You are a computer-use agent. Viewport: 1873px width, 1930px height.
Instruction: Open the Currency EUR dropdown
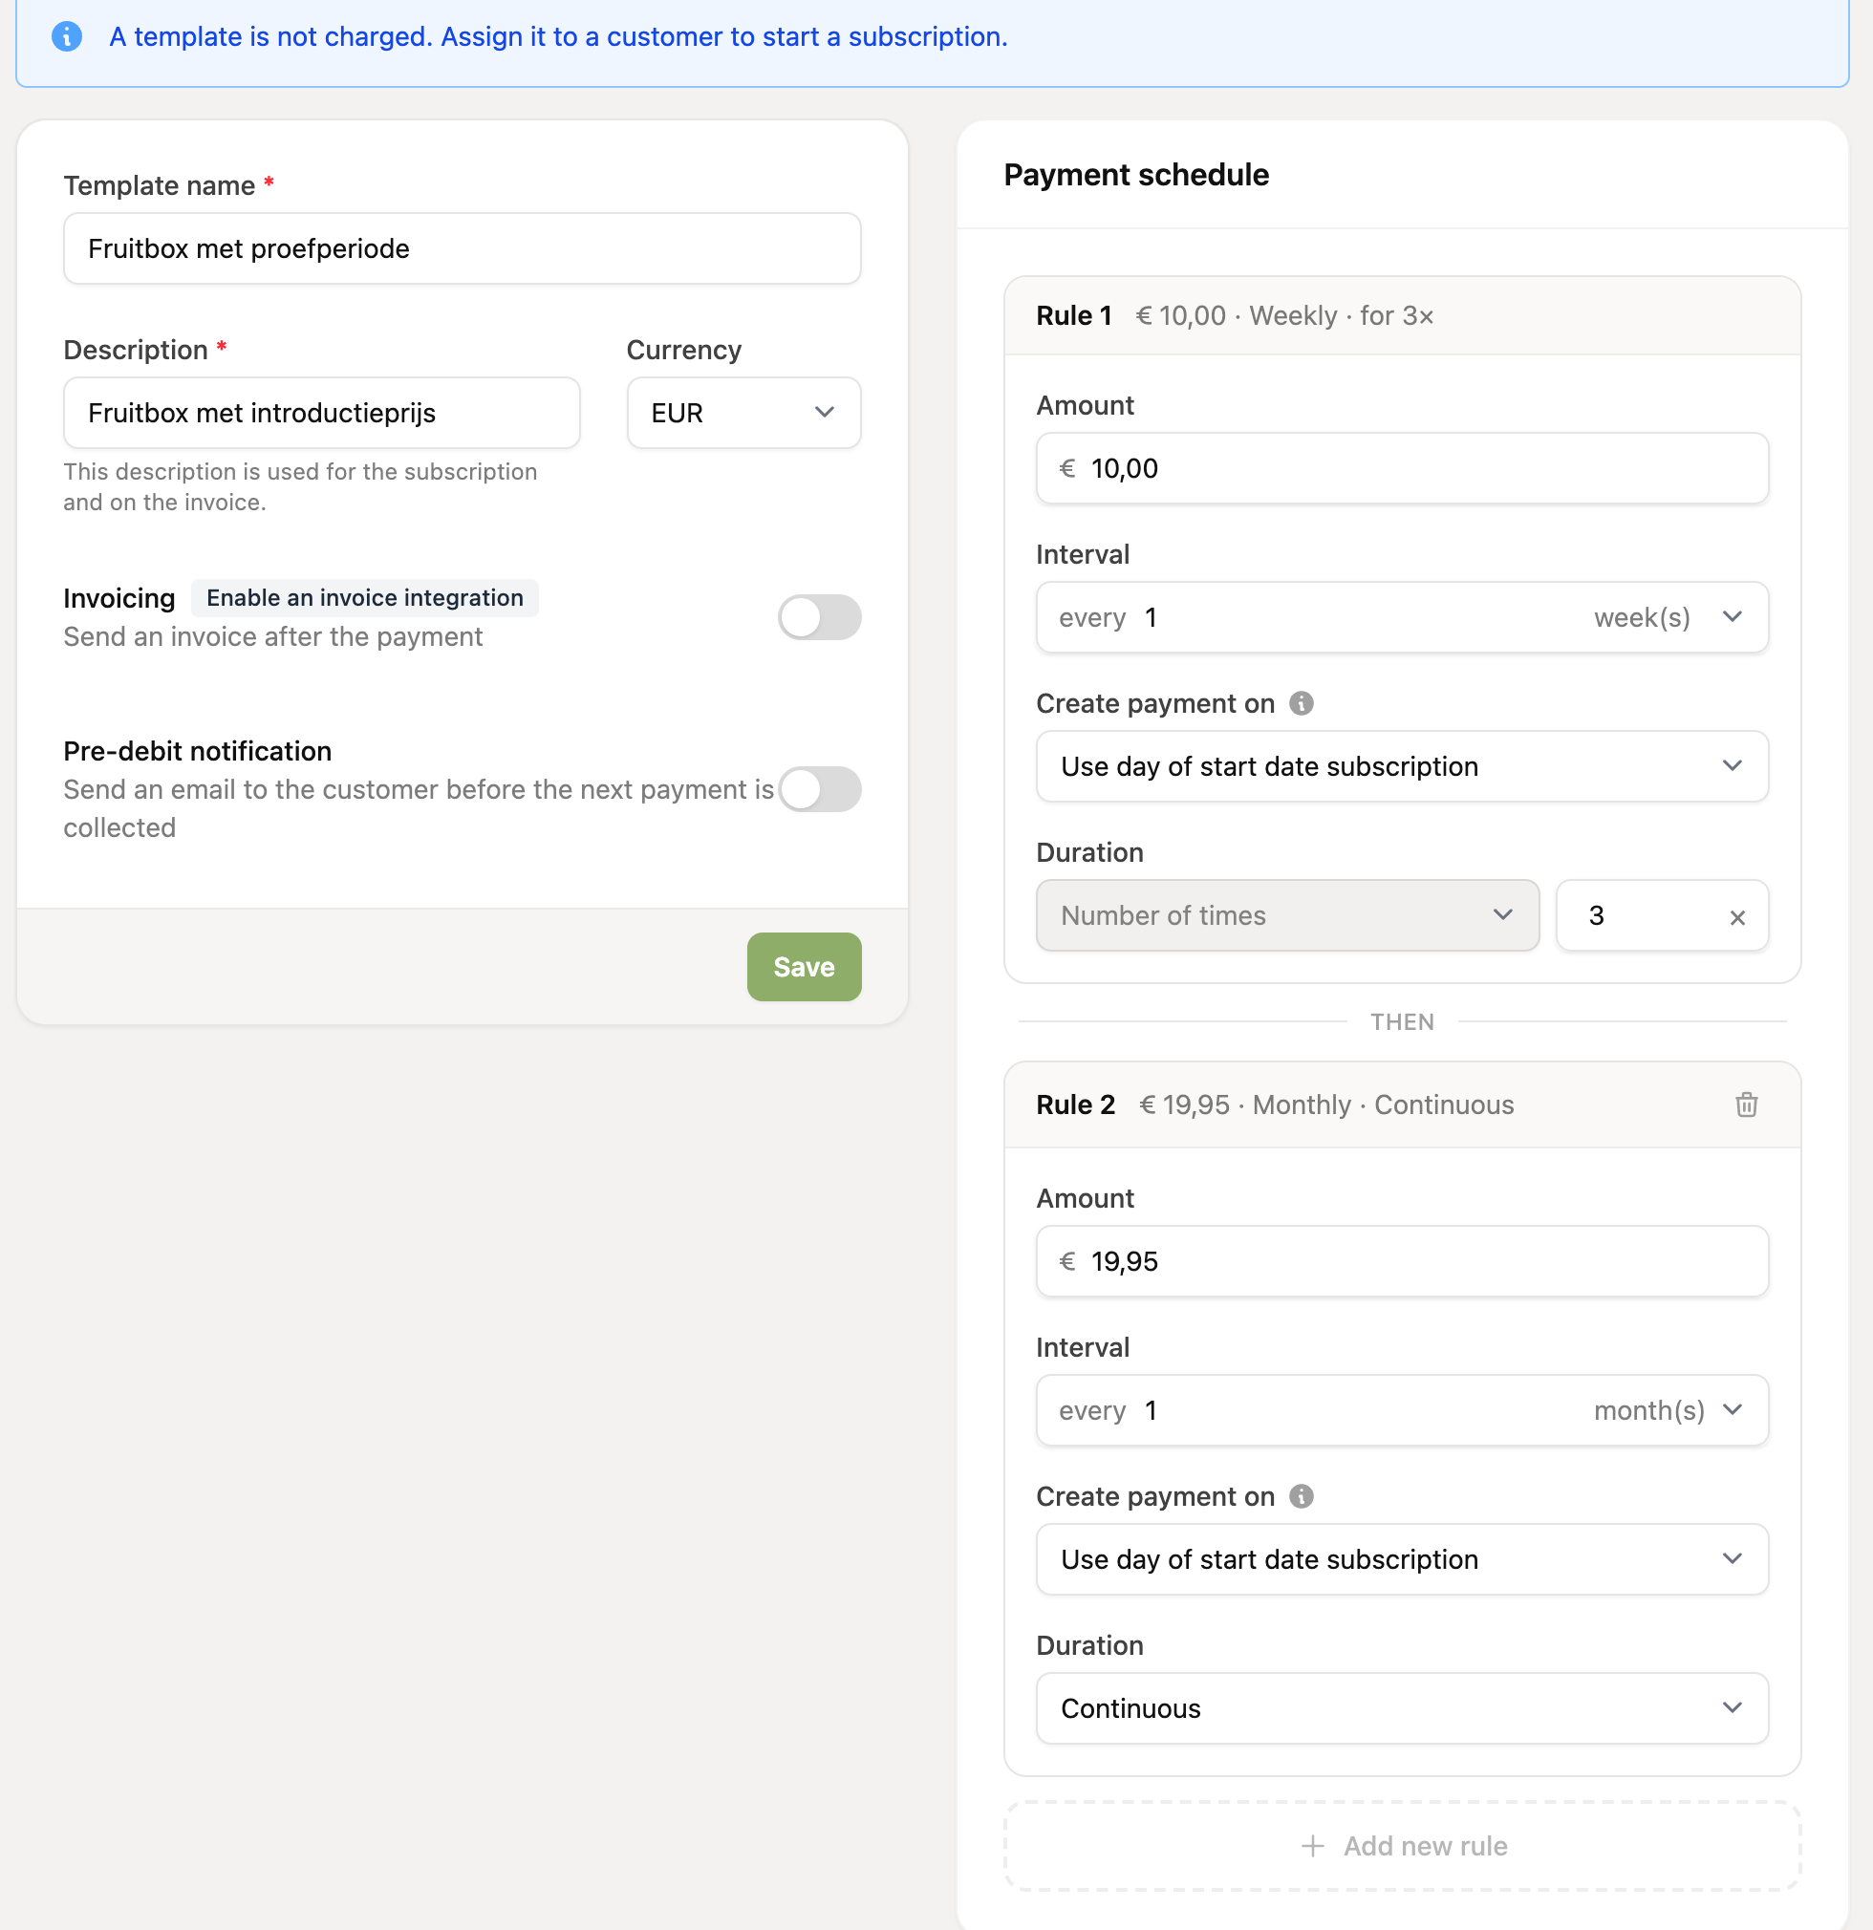click(743, 413)
